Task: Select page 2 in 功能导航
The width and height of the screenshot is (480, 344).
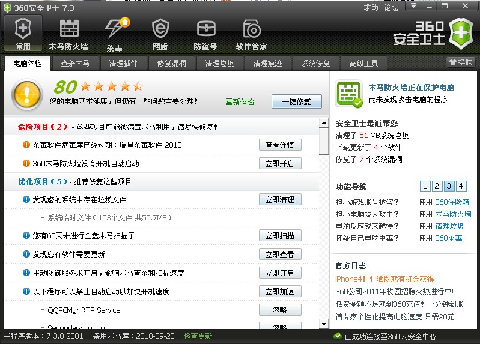Action: [437, 186]
